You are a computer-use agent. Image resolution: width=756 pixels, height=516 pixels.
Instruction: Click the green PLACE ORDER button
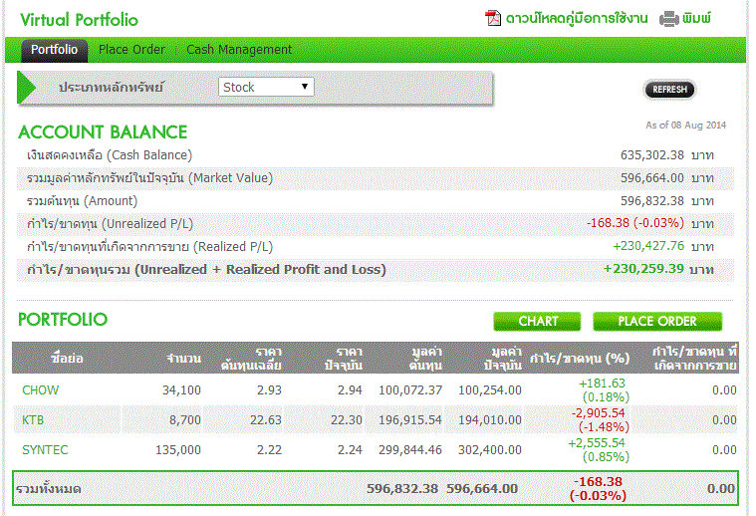(x=656, y=321)
